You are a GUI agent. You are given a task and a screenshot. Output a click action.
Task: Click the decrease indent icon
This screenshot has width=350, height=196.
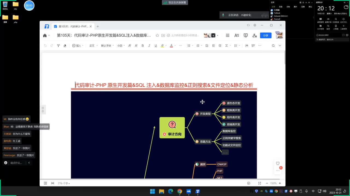tap(213, 46)
